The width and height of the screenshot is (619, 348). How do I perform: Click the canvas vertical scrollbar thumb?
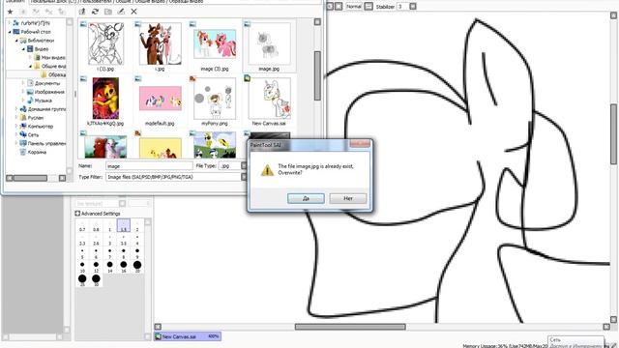coord(613,134)
